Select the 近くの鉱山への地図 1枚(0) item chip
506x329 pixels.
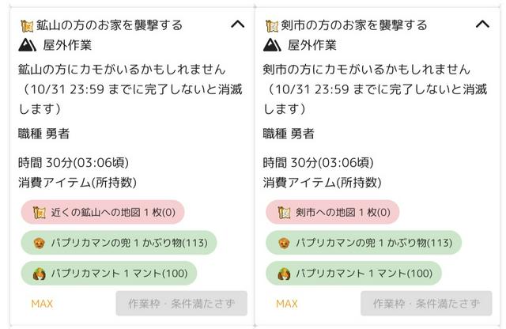103,212
